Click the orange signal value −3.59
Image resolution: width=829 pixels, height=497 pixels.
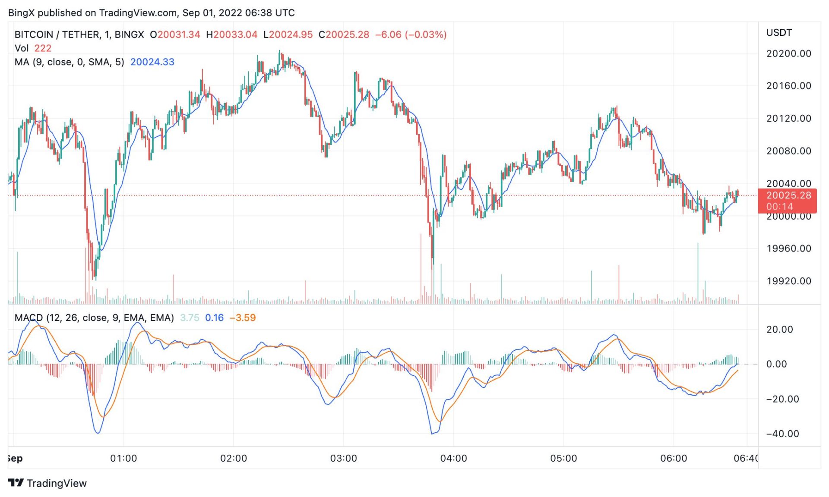click(x=243, y=318)
